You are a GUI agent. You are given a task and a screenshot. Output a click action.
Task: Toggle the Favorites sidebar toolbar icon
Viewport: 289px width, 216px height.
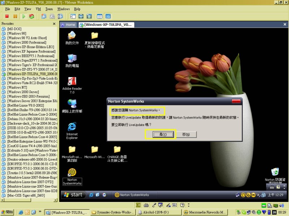tap(73, 16)
